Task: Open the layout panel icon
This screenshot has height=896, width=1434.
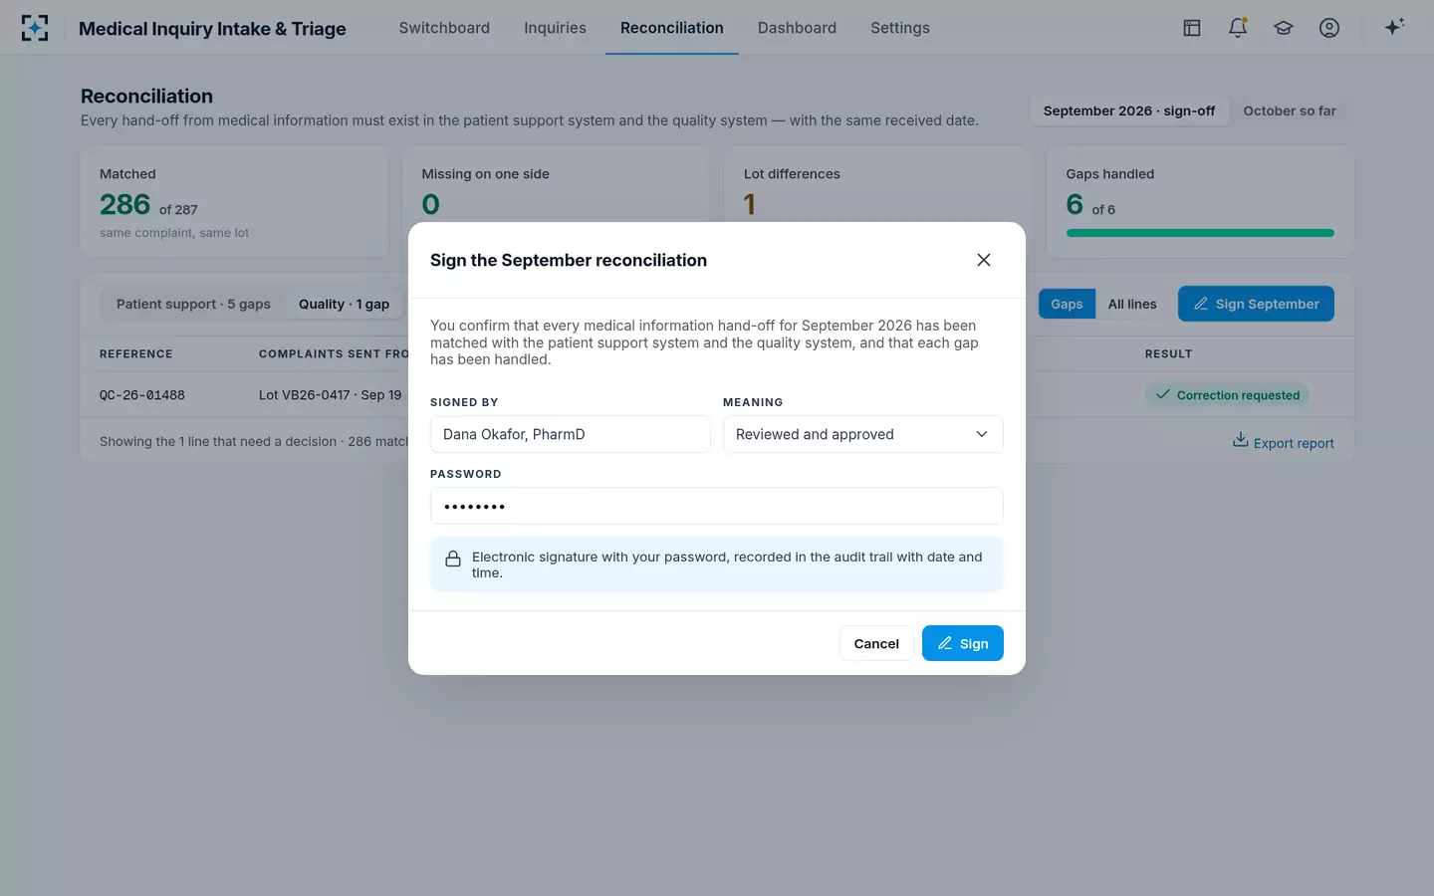Action: pyautogui.click(x=1192, y=28)
